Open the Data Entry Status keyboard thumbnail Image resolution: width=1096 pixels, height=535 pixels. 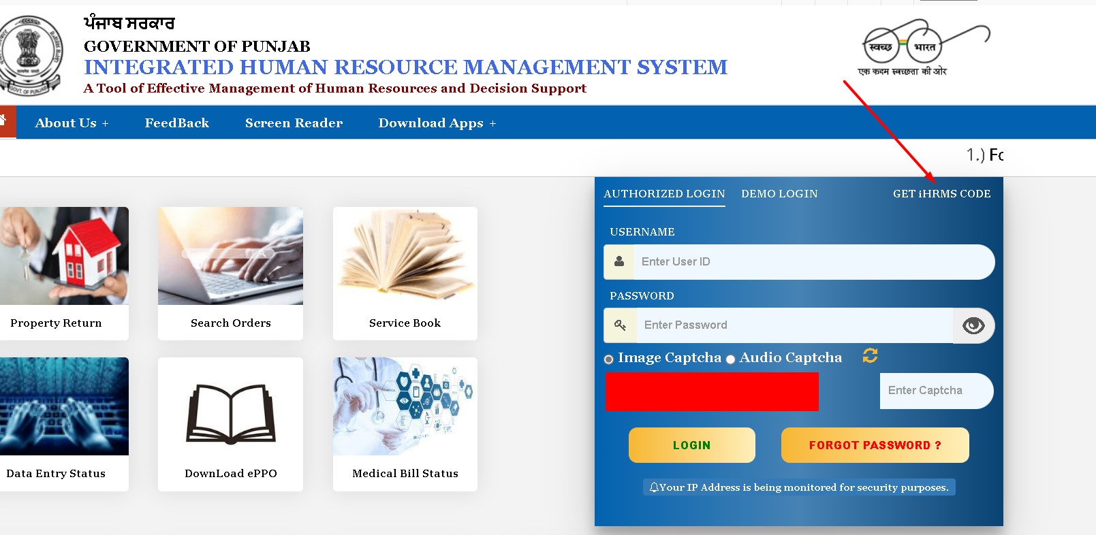64,406
